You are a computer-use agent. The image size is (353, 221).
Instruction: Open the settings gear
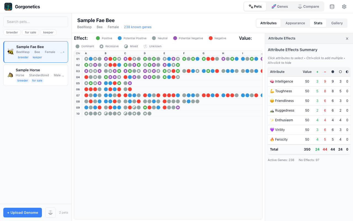(x=344, y=6)
